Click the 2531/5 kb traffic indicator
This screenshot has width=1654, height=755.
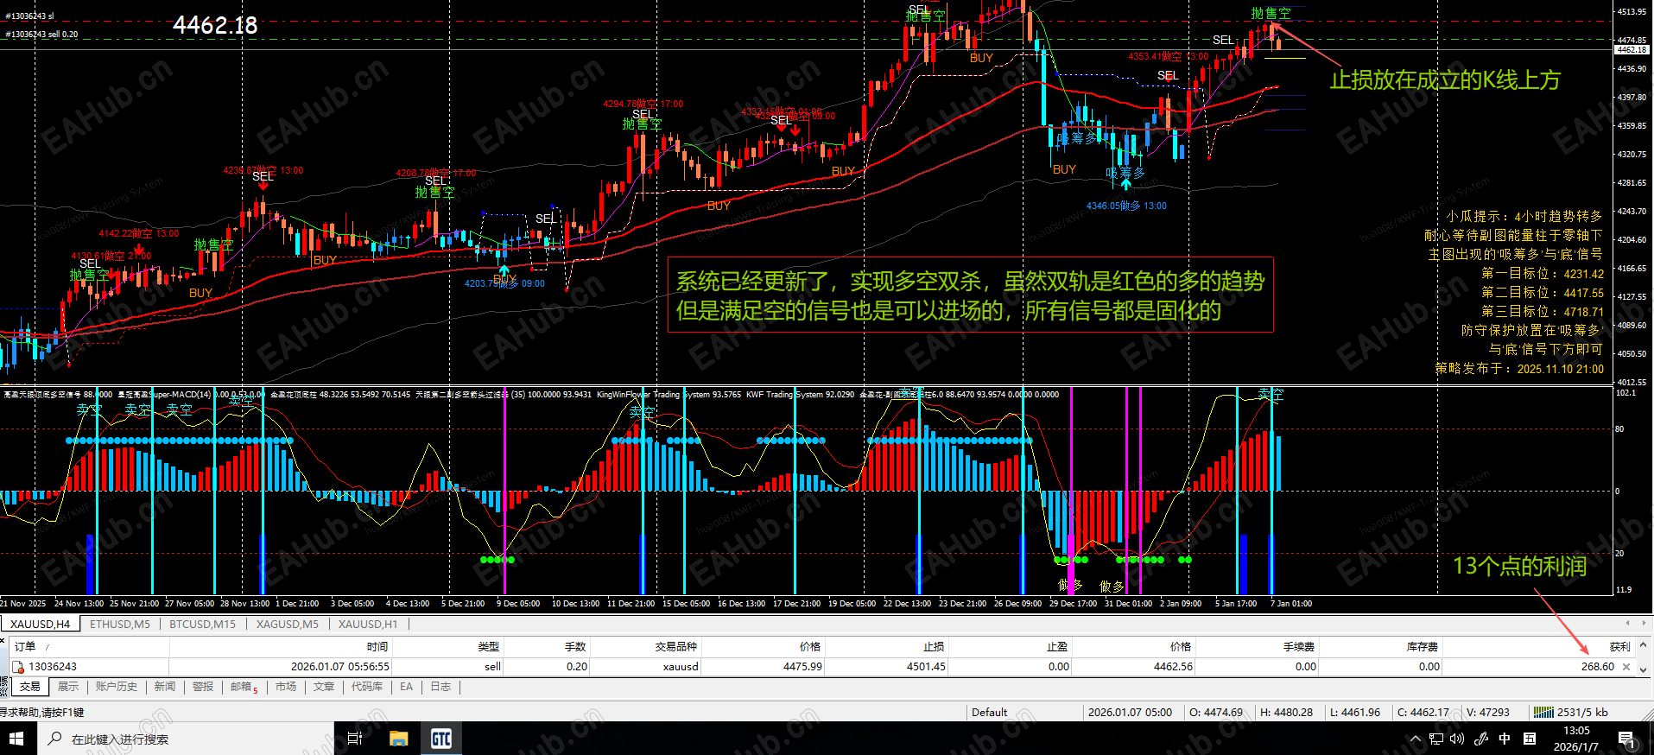pyautogui.click(x=1582, y=713)
